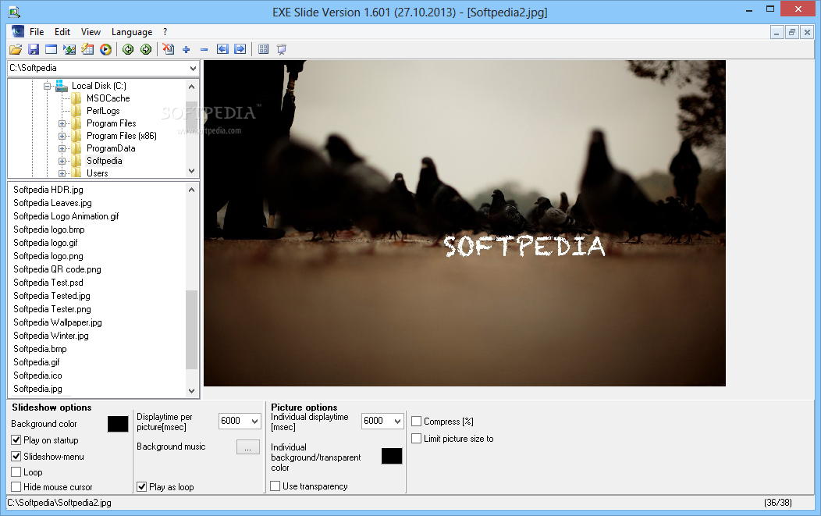821x516 pixels.
Task: Select the MSOCache folder
Action: point(108,98)
